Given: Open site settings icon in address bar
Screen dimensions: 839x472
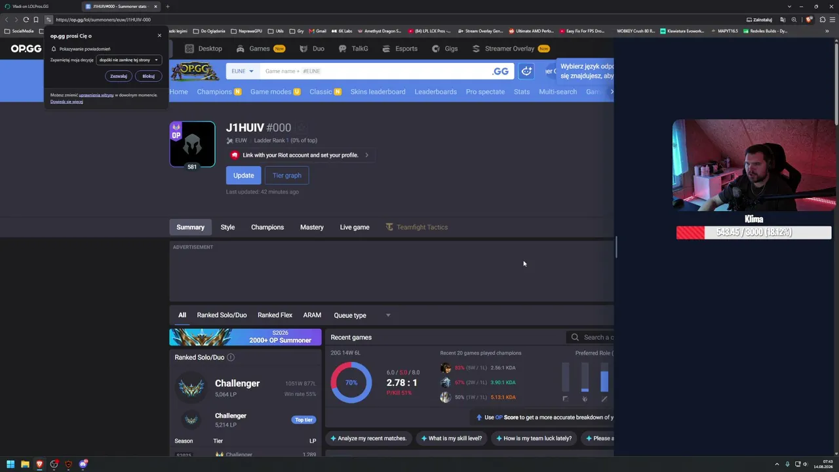Looking at the screenshot, I should (x=49, y=20).
